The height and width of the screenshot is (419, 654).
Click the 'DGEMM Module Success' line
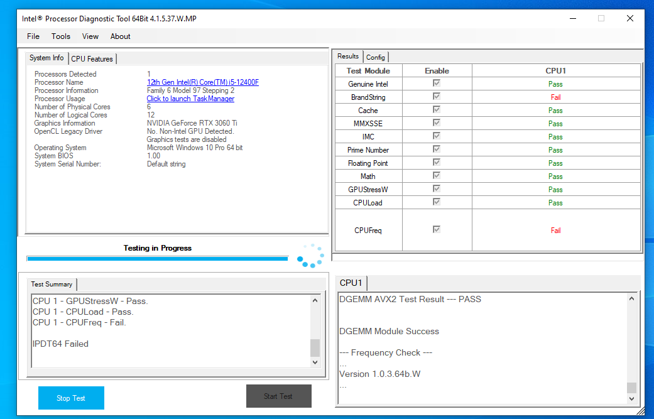389,332
